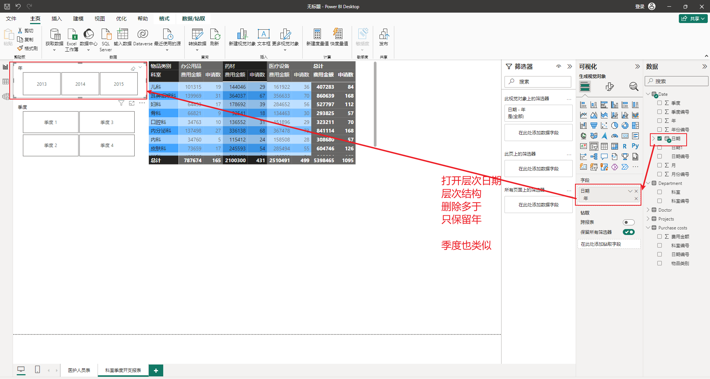The image size is (710, 379).
Task: Open the 医护人员表 page tab
Action: click(79, 370)
